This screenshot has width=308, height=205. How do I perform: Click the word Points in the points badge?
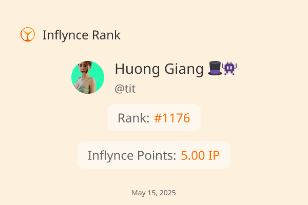[157, 155]
